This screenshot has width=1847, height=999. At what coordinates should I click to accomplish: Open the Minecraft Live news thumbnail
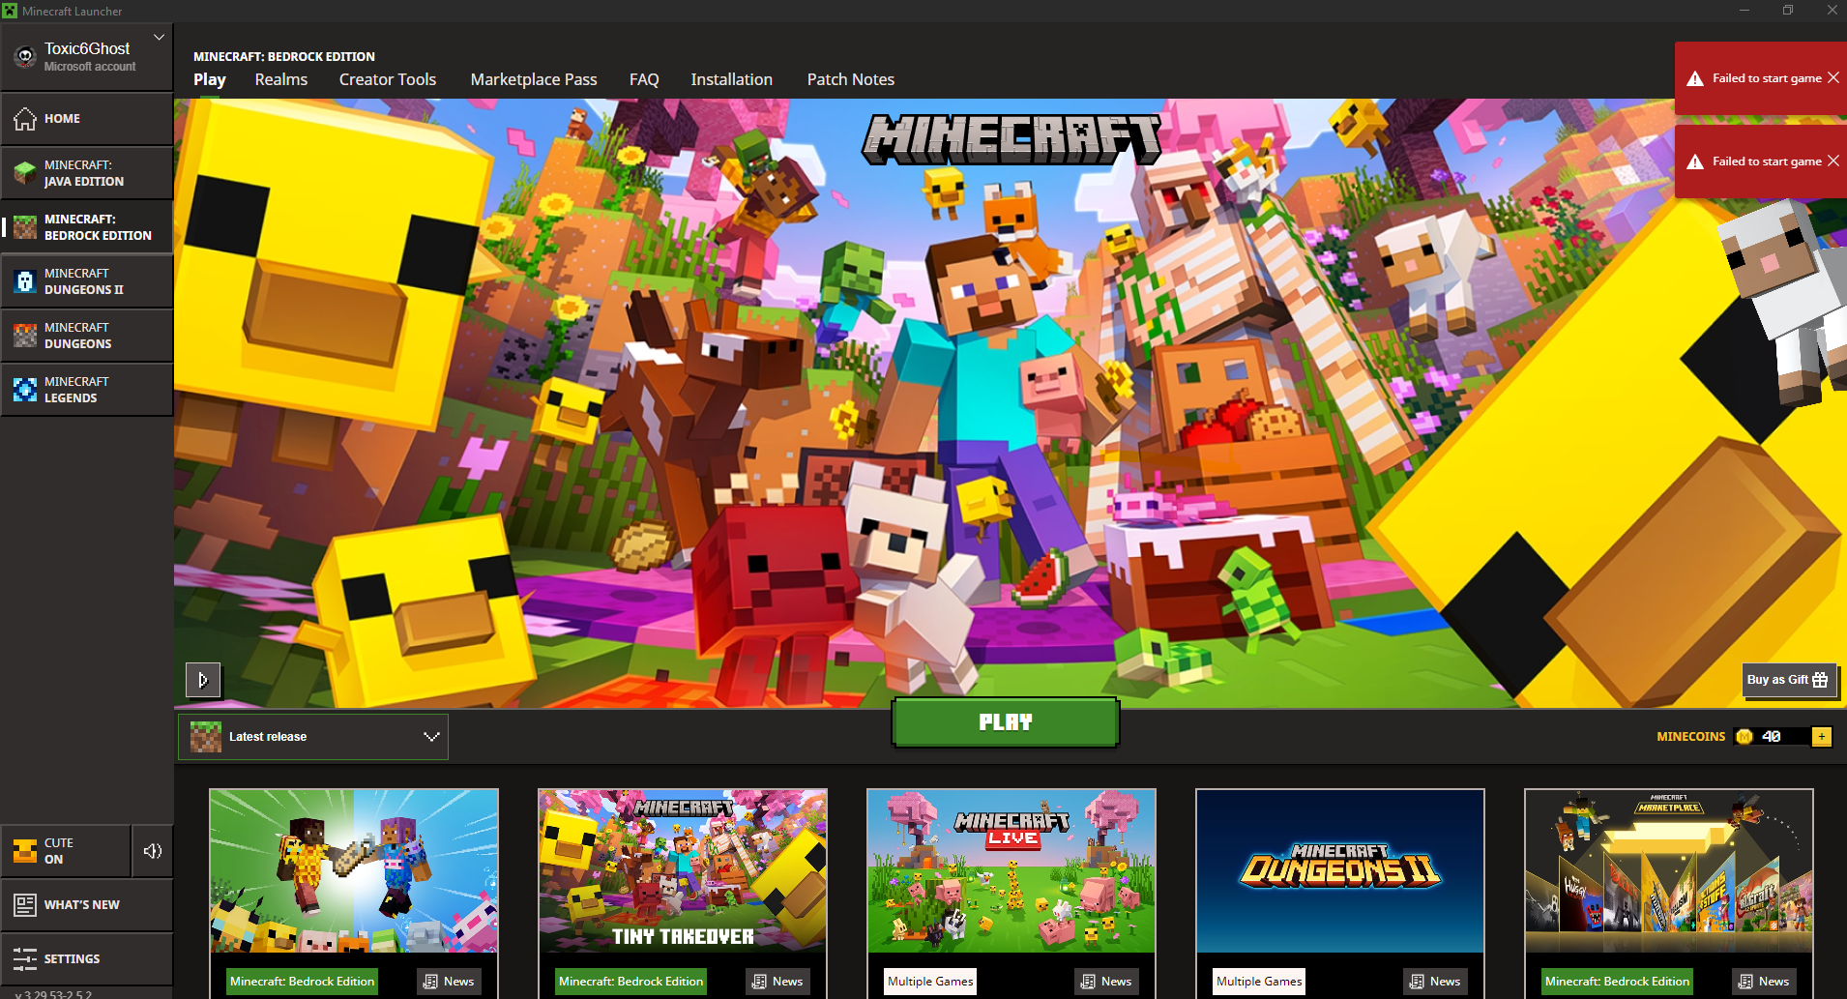coord(1011,871)
